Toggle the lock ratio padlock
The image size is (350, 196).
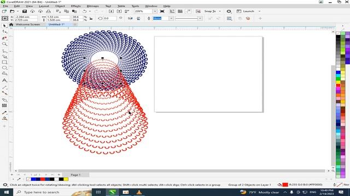pos(91,19)
